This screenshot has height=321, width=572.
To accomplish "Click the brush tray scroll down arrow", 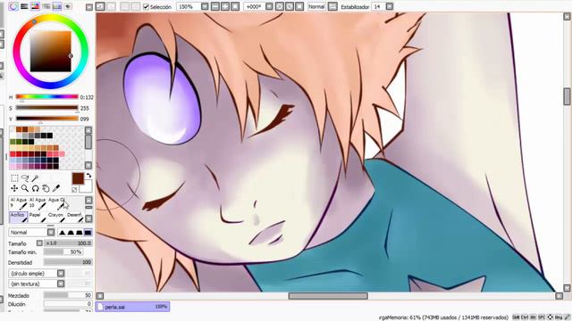I will pyautogui.click(x=88, y=218).
